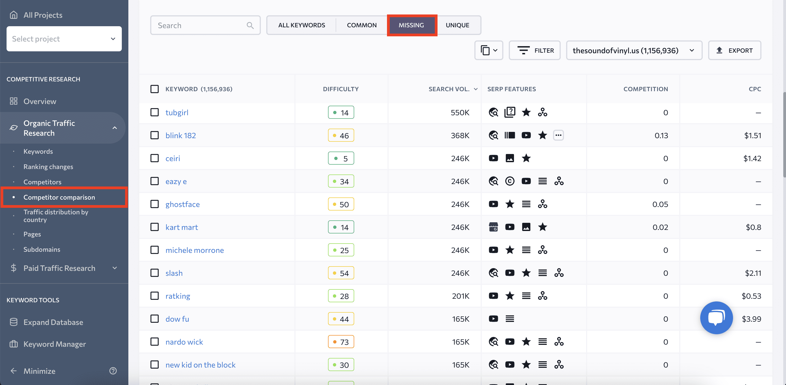The width and height of the screenshot is (786, 385).
Task: Click the difficulty badge 73 for nardo wick
Action: pos(341,342)
